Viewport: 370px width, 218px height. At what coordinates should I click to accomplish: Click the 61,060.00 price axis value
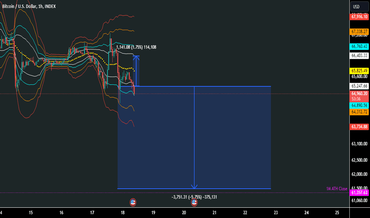pos(359,201)
